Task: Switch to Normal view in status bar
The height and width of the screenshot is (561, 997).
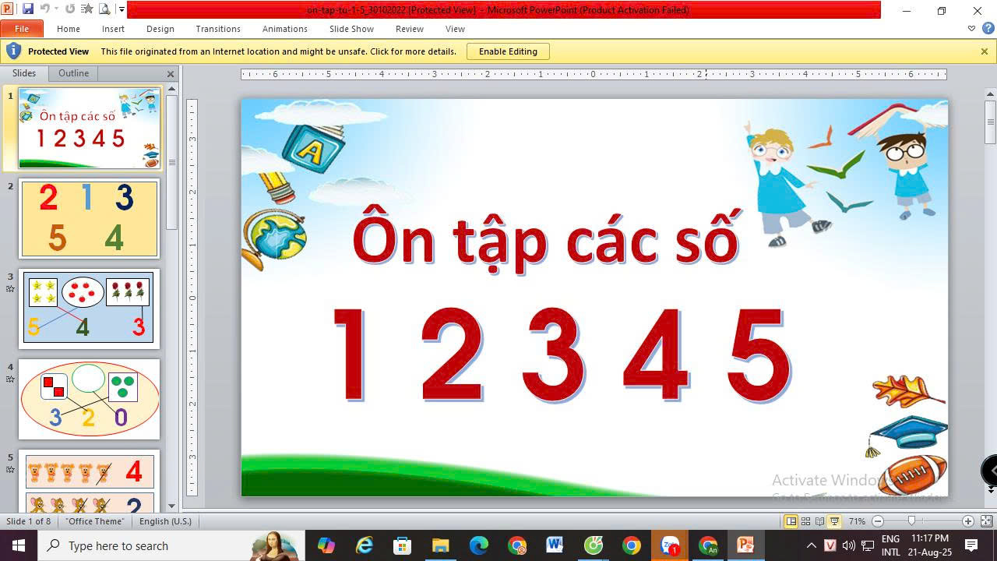Action: coord(791,521)
